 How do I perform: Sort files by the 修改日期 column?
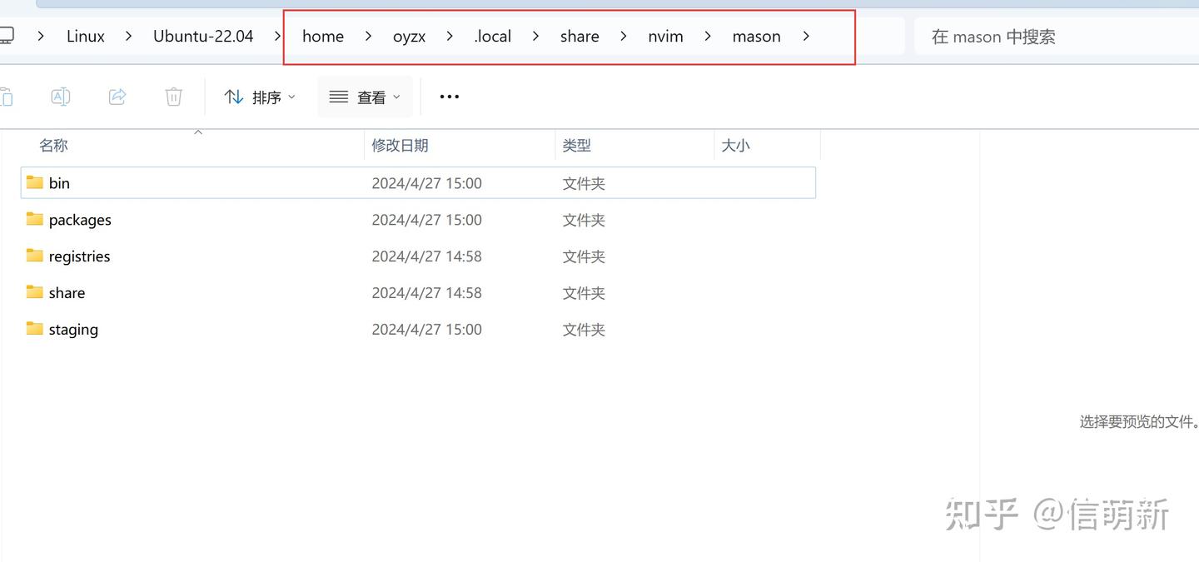[400, 145]
